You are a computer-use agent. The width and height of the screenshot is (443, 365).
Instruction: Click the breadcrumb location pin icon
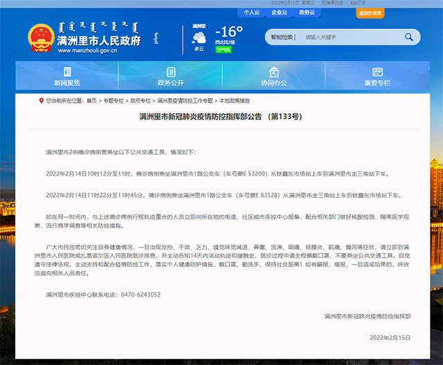(x=40, y=101)
